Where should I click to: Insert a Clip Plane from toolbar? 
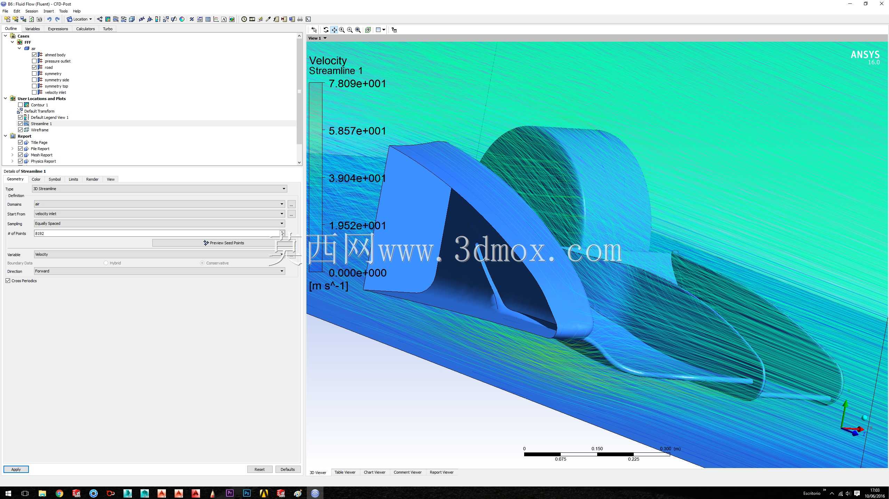click(174, 19)
